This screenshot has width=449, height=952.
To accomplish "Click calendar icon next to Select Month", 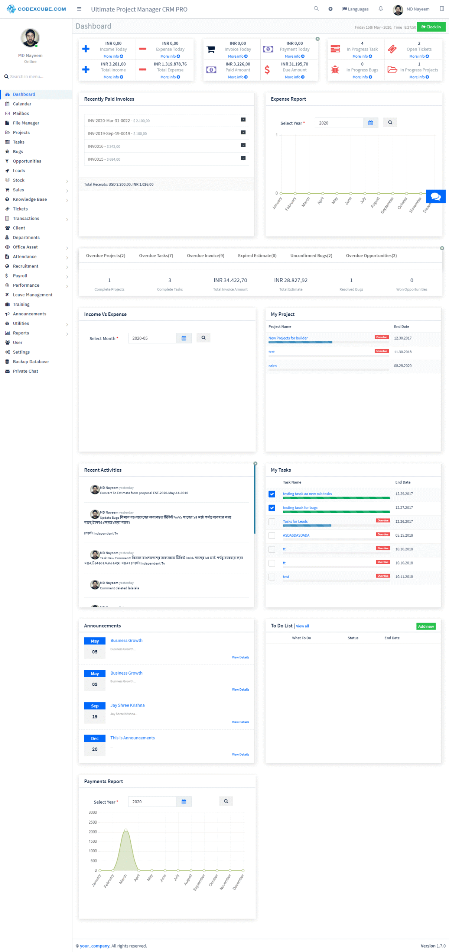I will point(184,338).
